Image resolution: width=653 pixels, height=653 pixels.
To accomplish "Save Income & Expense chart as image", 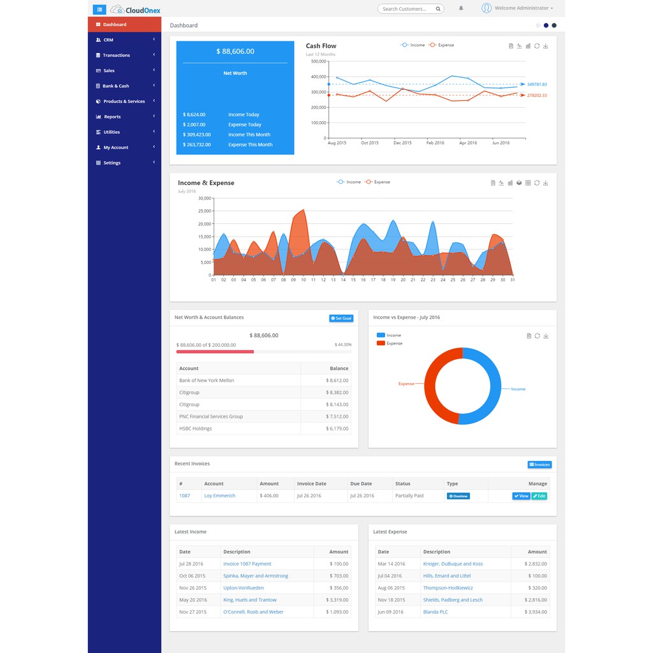I will pos(546,183).
